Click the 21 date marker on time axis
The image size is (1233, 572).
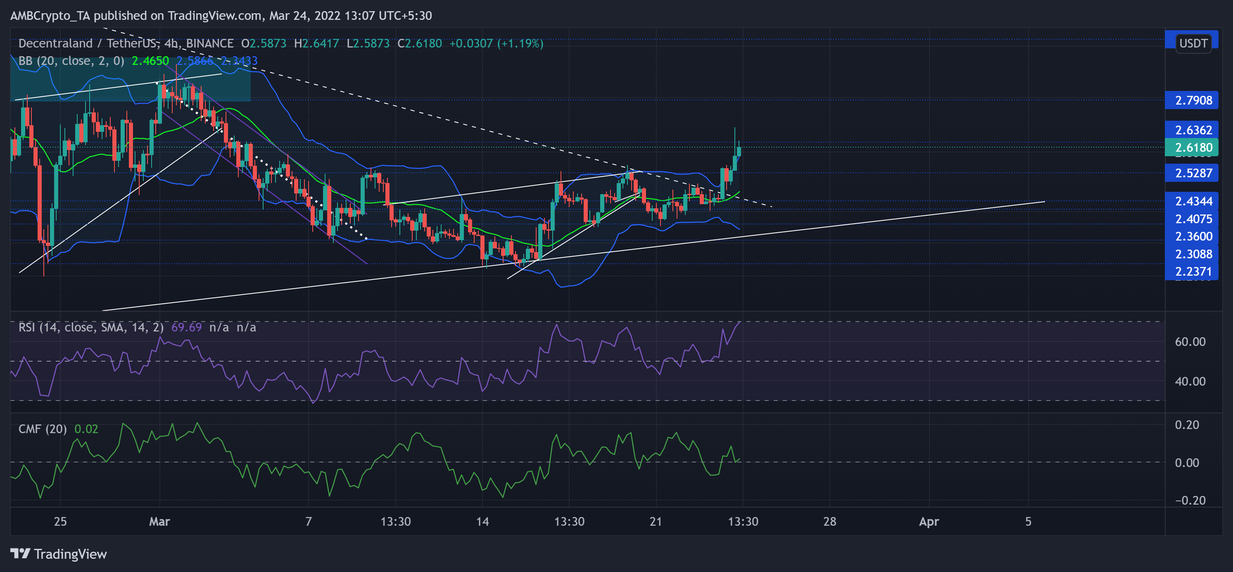tap(655, 521)
